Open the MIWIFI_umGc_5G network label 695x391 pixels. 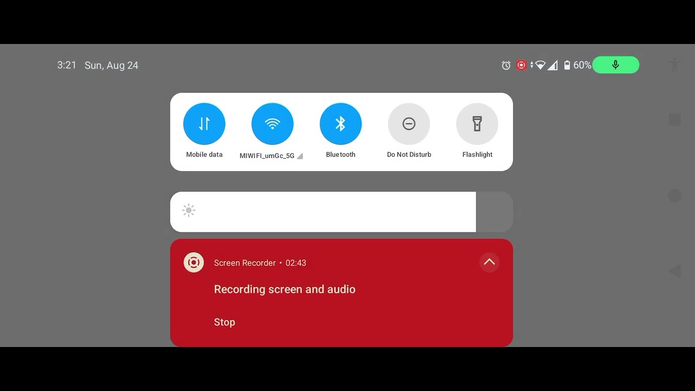[267, 156]
